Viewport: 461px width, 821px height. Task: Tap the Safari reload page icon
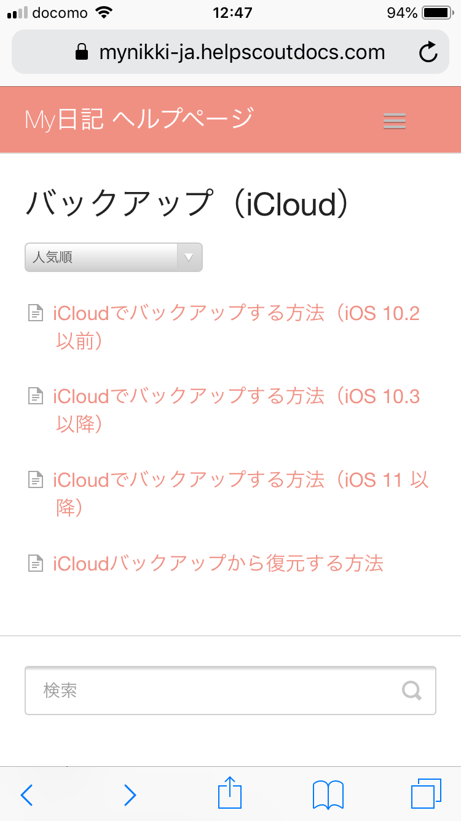[x=428, y=53]
